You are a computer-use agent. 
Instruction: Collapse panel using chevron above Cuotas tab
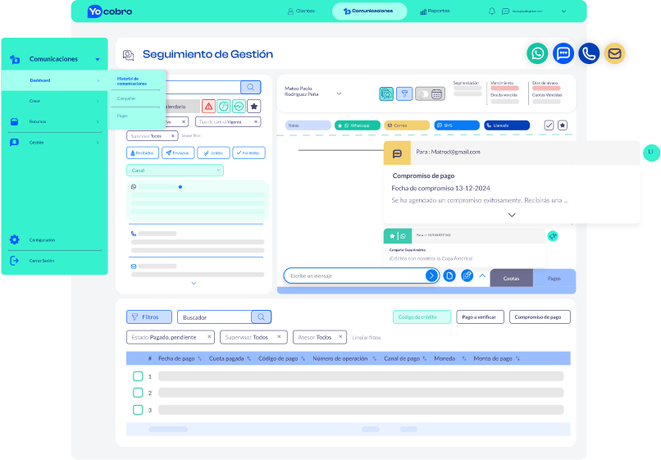[x=482, y=276]
